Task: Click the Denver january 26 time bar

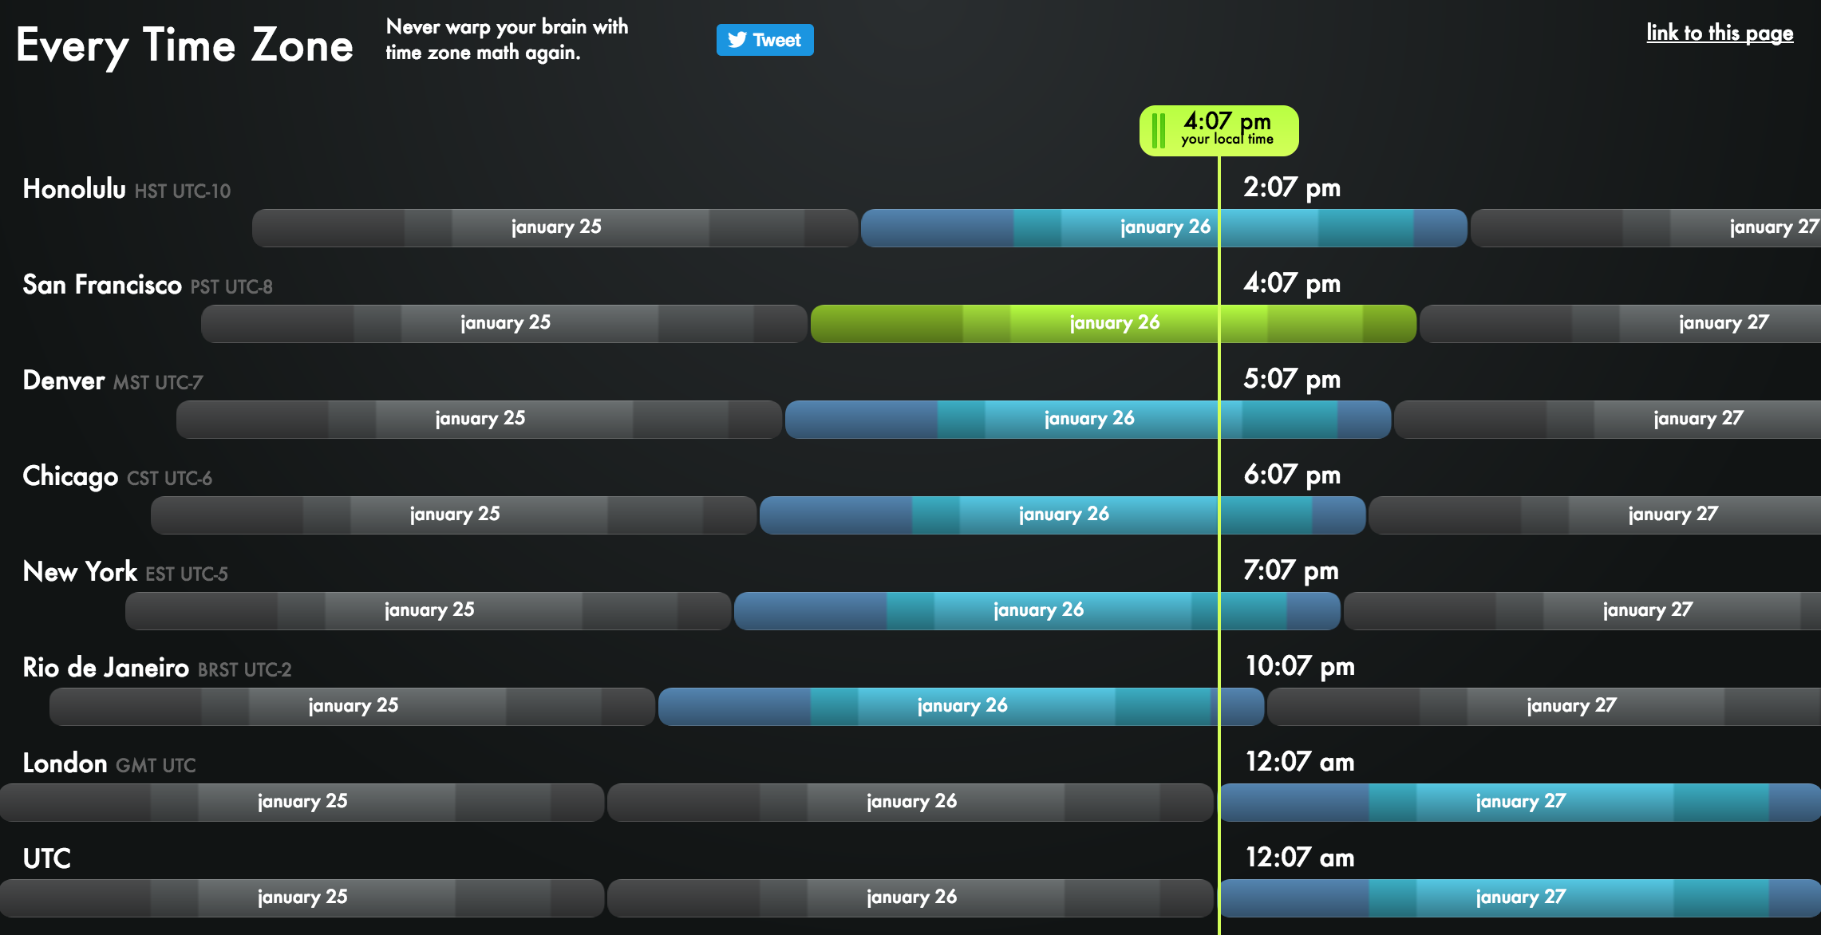Action: click(1084, 419)
